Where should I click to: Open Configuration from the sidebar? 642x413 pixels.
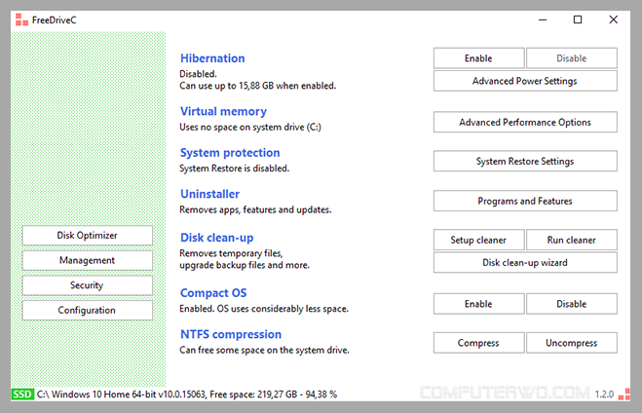(x=88, y=311)
